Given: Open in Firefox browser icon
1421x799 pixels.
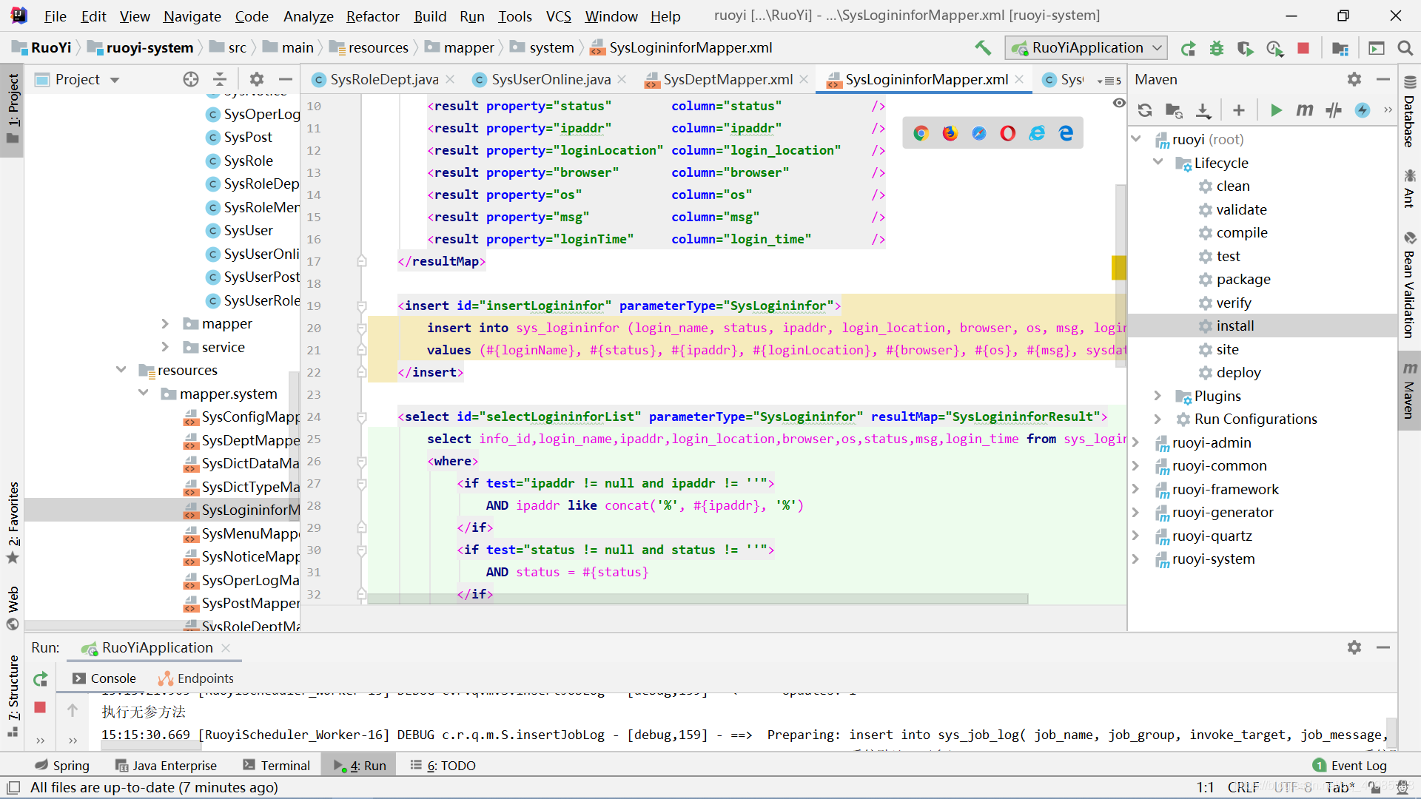Looking at the screenshot, I should pyautogui.click(x=950, y=133).
